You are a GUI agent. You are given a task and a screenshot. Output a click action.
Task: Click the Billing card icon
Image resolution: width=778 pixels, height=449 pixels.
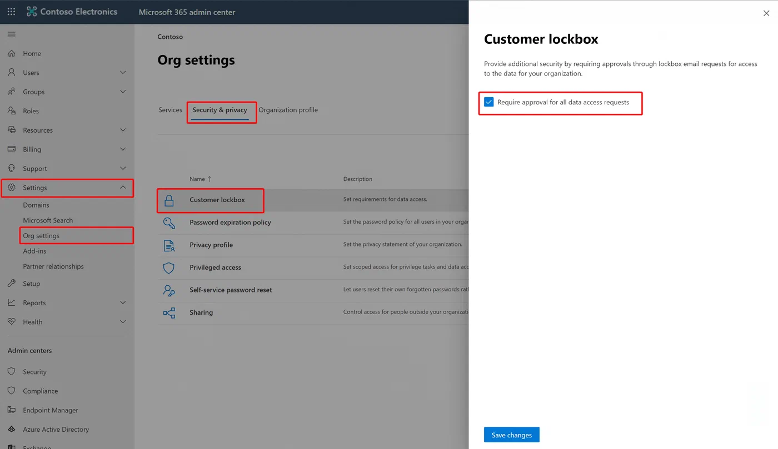click(x=12, y=149)
